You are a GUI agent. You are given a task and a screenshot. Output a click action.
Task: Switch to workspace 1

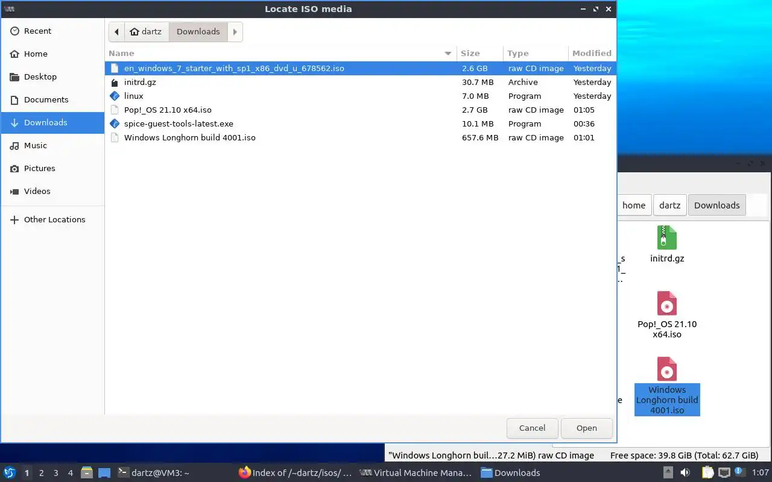(27, 473)
